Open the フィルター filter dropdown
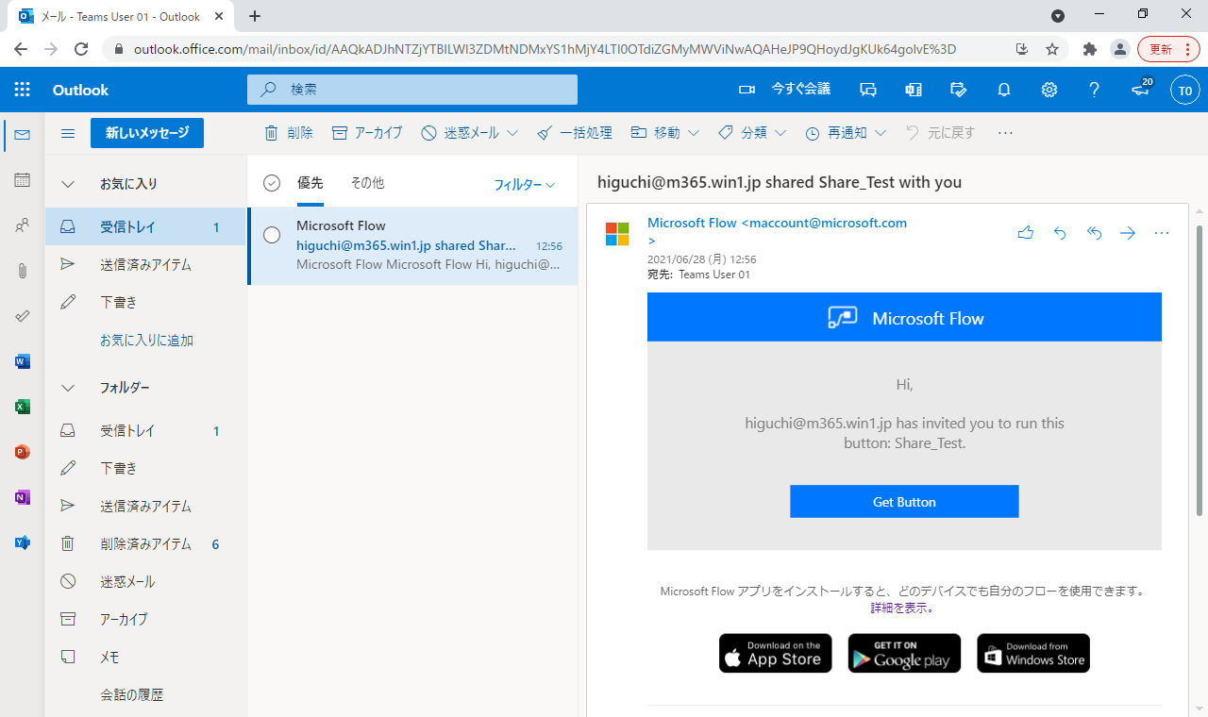Screen dimensions: 1208x717 525,185
